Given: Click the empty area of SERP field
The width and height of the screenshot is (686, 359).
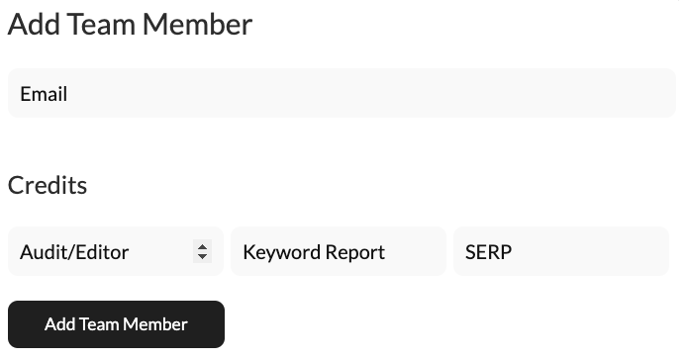Looking at the screenshot, I should 591,251.
